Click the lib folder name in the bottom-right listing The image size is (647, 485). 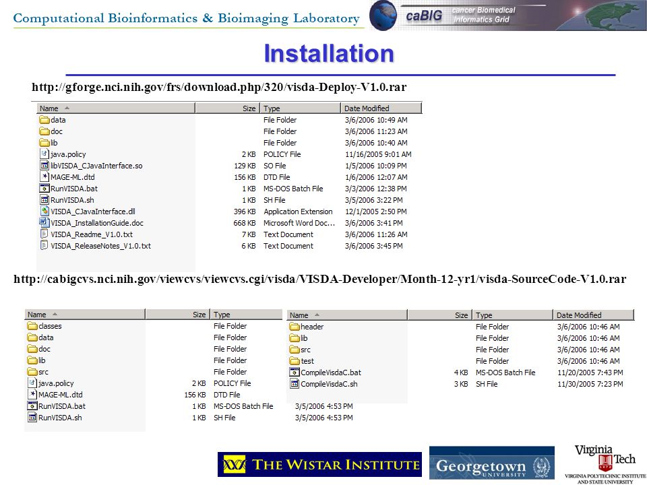click(x=304, y=338)
